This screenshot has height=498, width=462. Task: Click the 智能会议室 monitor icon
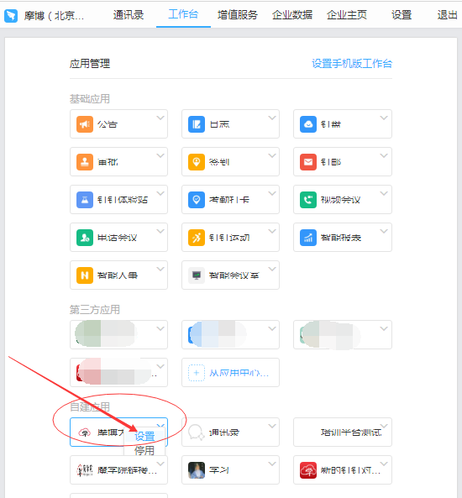click(197, 275)
